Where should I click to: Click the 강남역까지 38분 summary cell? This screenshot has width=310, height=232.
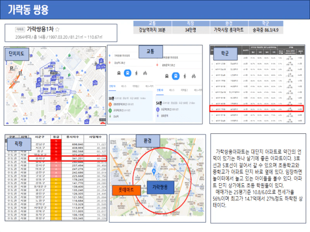pyautogui.click(x=152, y=30)
